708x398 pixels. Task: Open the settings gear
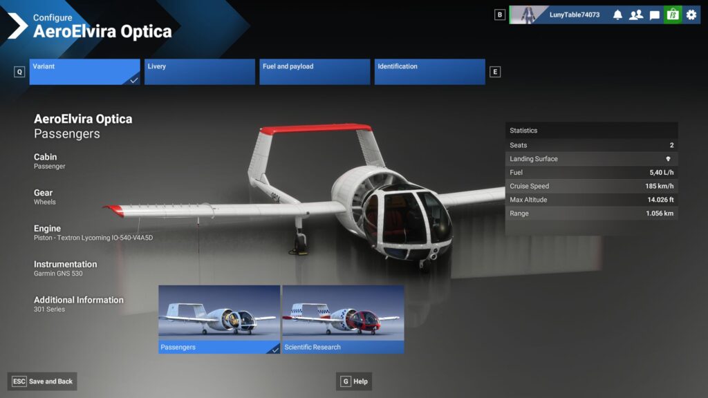[691, 15]
